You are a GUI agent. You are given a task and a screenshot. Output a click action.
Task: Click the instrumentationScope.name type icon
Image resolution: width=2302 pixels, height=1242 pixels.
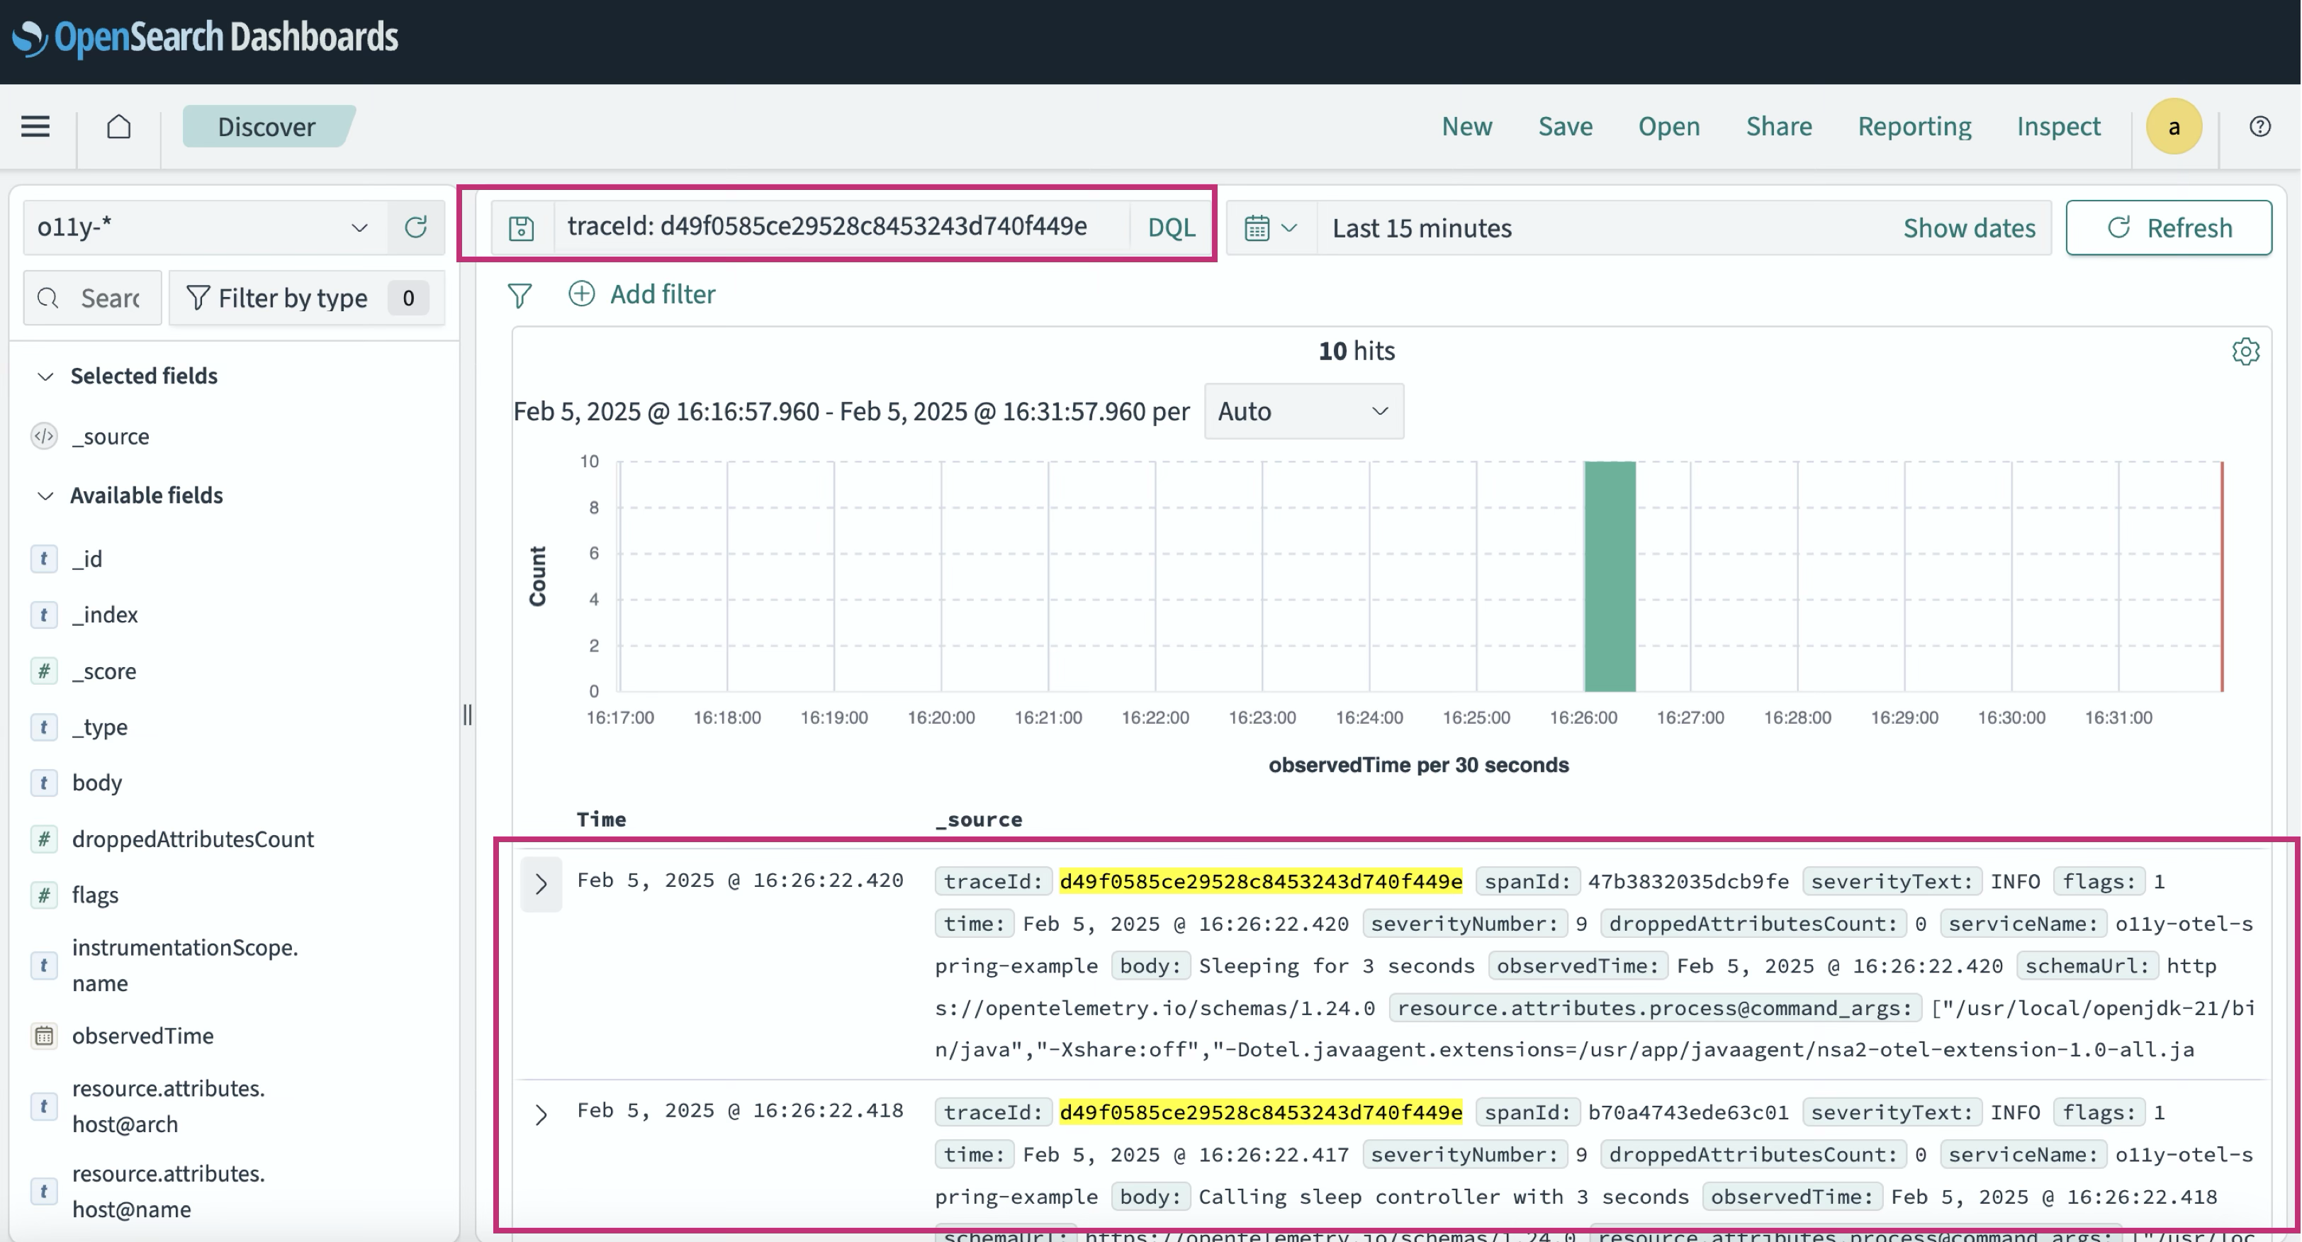[44, 965]
